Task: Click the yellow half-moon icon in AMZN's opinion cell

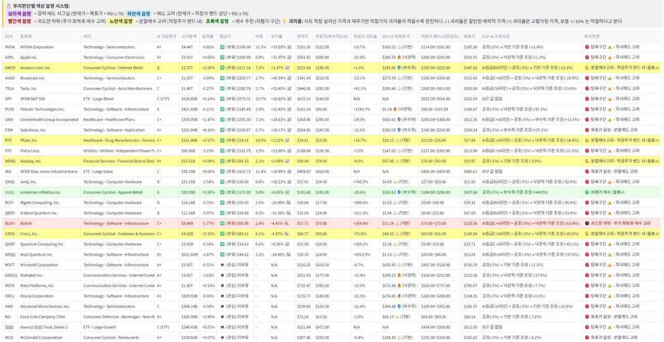Action: pyautogui.click(x=587, y=68)
